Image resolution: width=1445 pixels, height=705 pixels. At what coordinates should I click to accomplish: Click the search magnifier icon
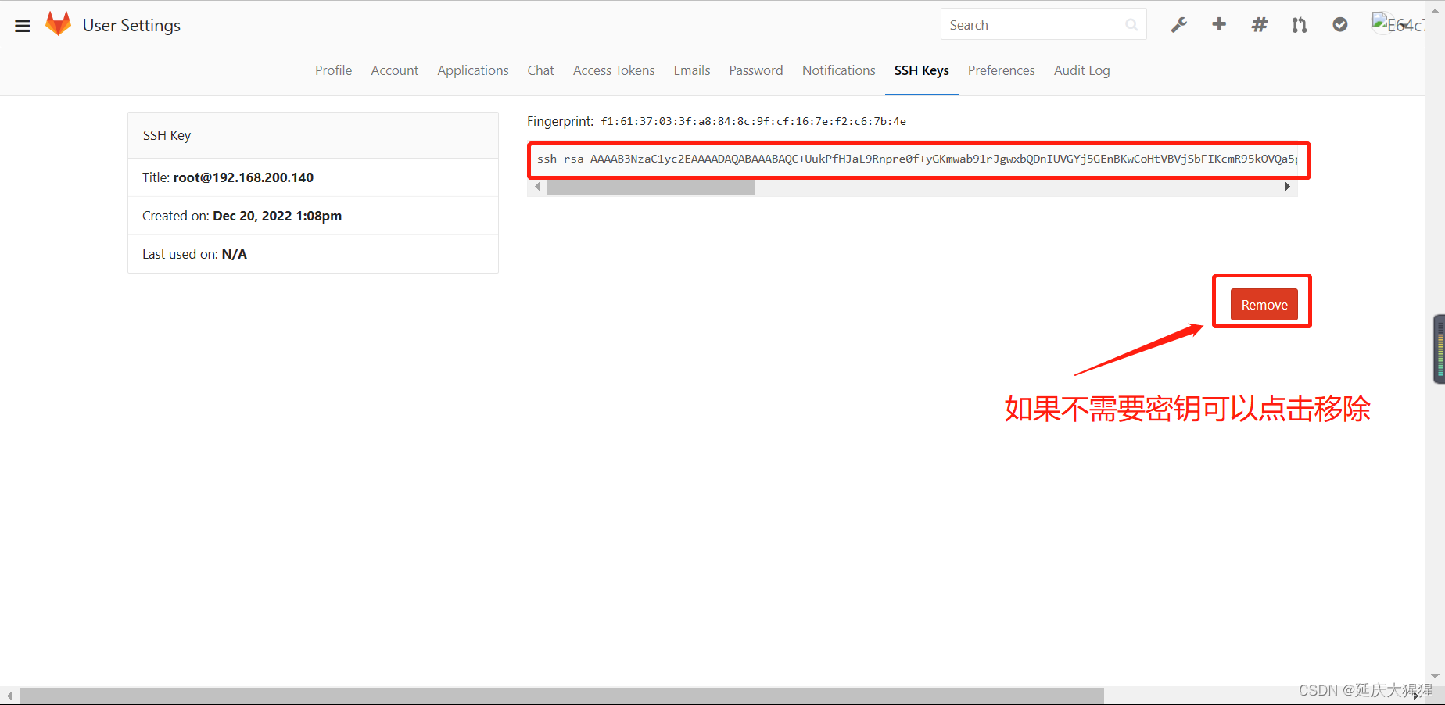pyautogui.click(x=1131, y=25)
